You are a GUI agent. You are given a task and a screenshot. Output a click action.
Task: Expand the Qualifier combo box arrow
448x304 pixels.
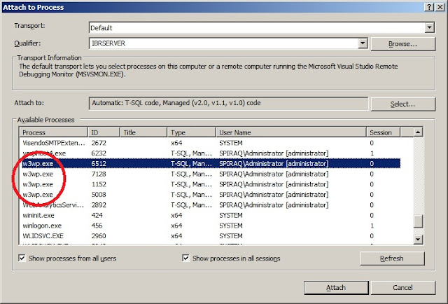(363, 43)
